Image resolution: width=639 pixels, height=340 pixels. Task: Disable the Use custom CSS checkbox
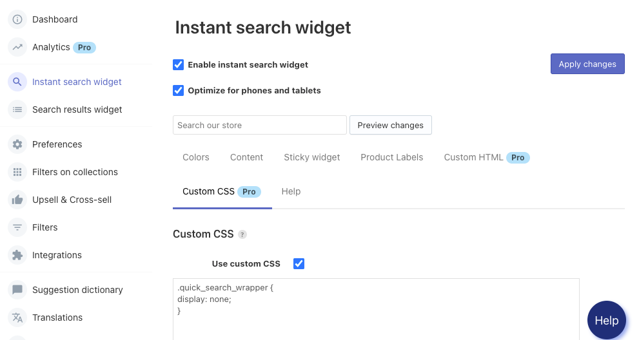(299, 264)
